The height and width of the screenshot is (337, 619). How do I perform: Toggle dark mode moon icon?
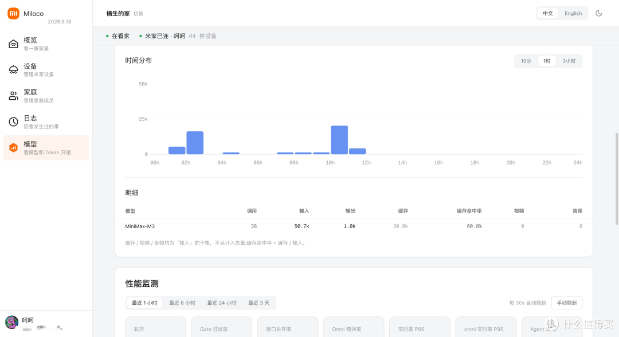(598, 13)
